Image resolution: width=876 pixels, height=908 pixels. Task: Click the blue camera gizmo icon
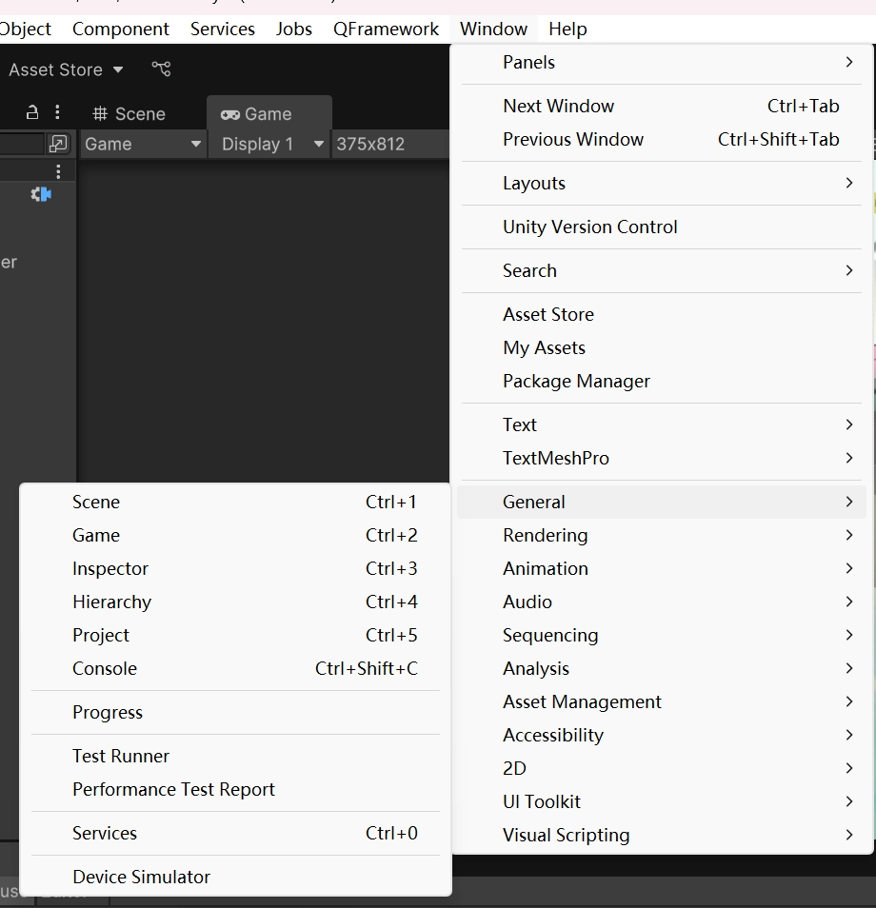[x=41, y=194]
